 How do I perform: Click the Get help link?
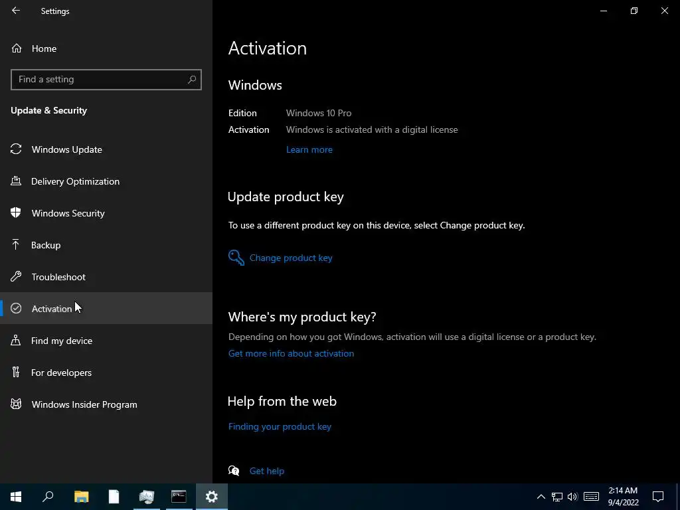click(x=267, y=471)
